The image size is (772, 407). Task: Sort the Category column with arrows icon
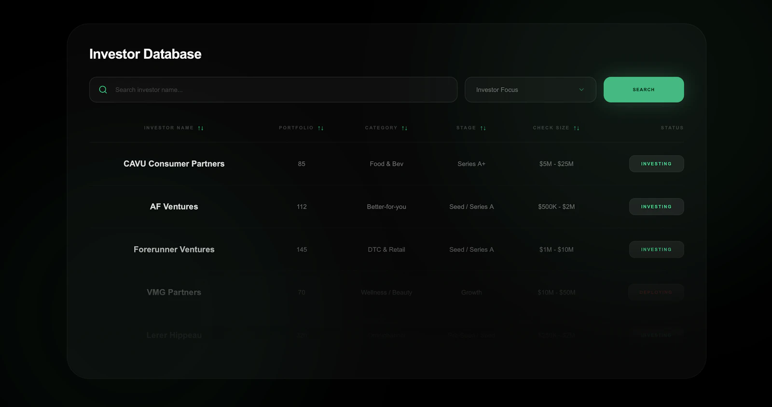pos(405,128)
